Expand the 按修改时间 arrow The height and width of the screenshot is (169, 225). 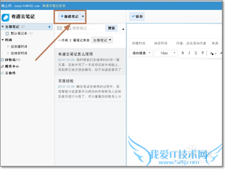[x=8, y=53]
